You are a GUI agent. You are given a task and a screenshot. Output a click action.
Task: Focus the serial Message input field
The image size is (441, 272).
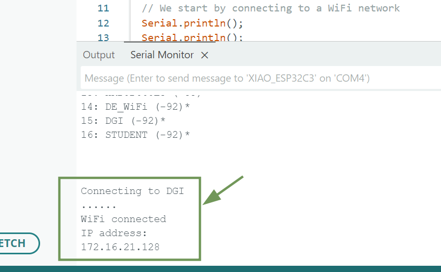coord(260,79)
